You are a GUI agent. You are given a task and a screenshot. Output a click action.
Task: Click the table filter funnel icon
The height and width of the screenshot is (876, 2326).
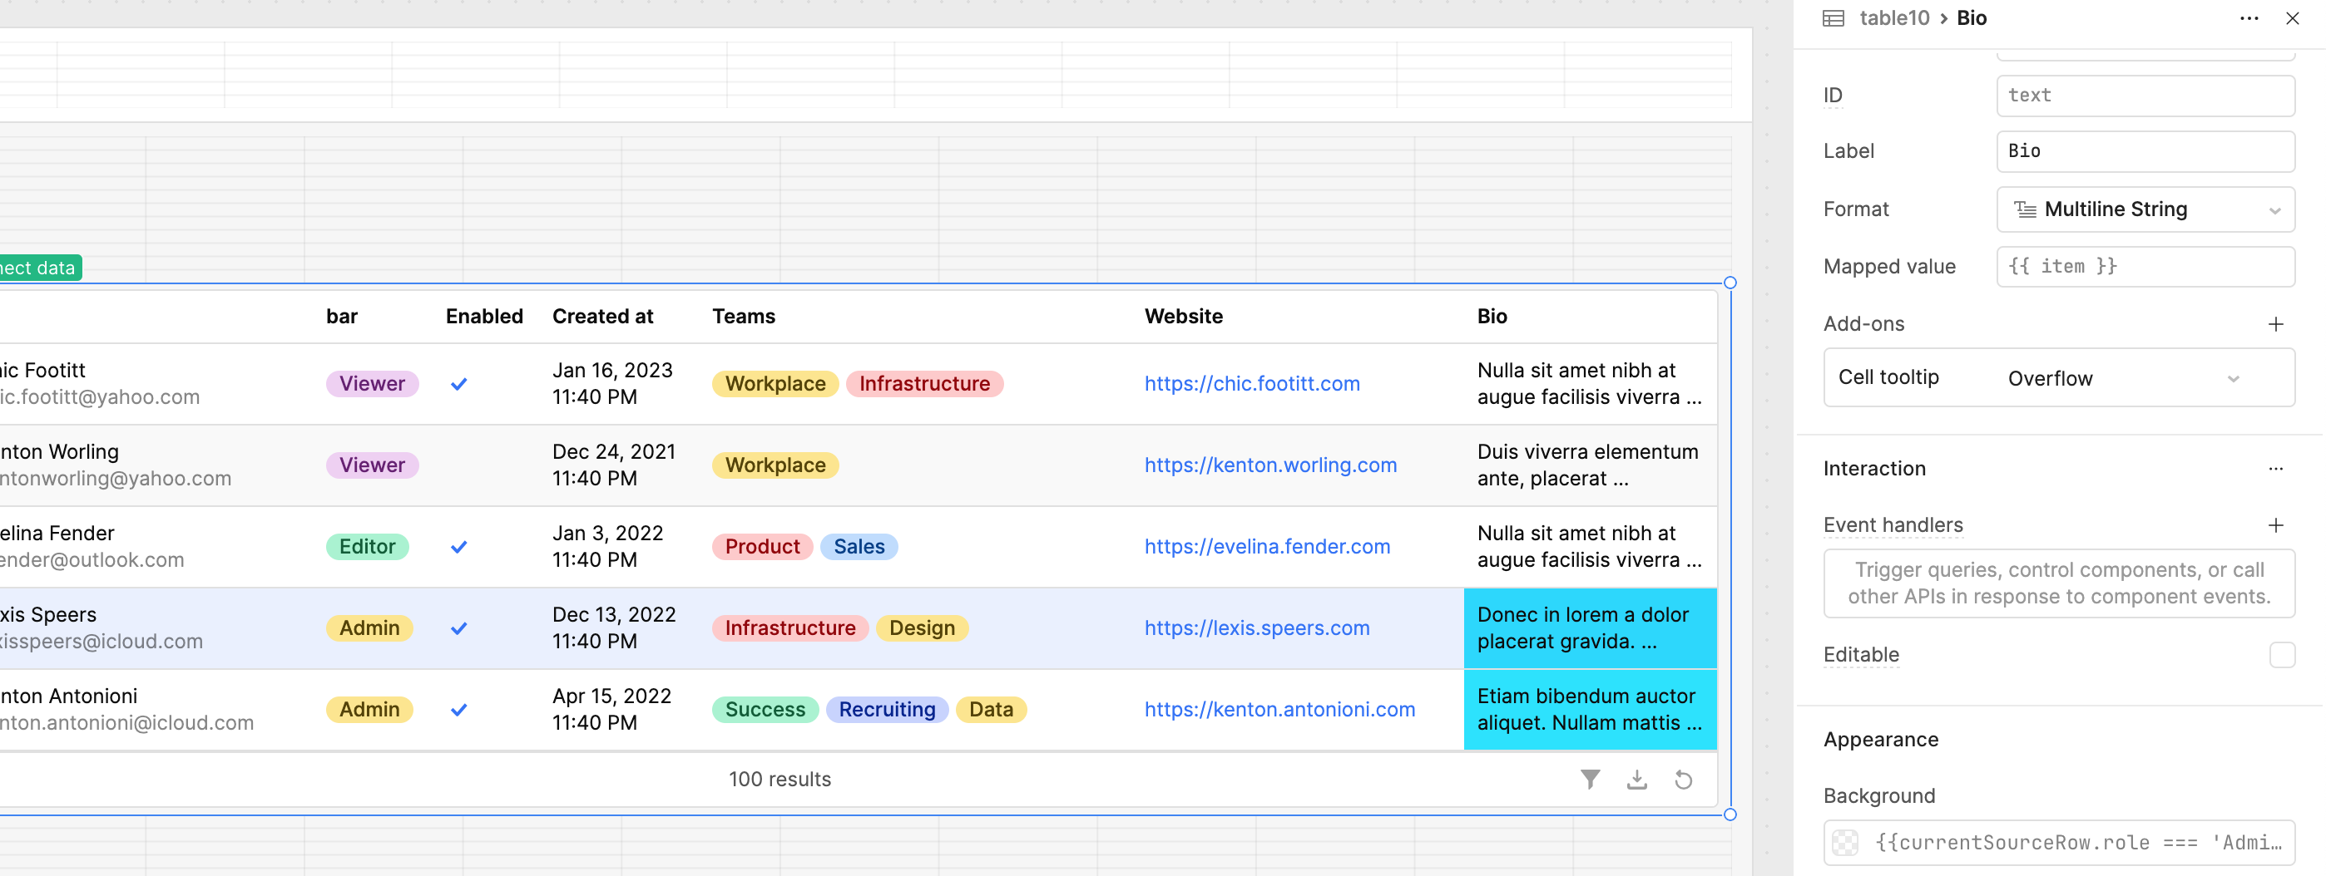pos(1590,779)
